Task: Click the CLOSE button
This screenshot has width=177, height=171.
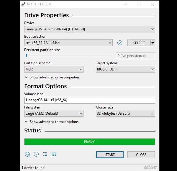Action: [x=141, y=154]
